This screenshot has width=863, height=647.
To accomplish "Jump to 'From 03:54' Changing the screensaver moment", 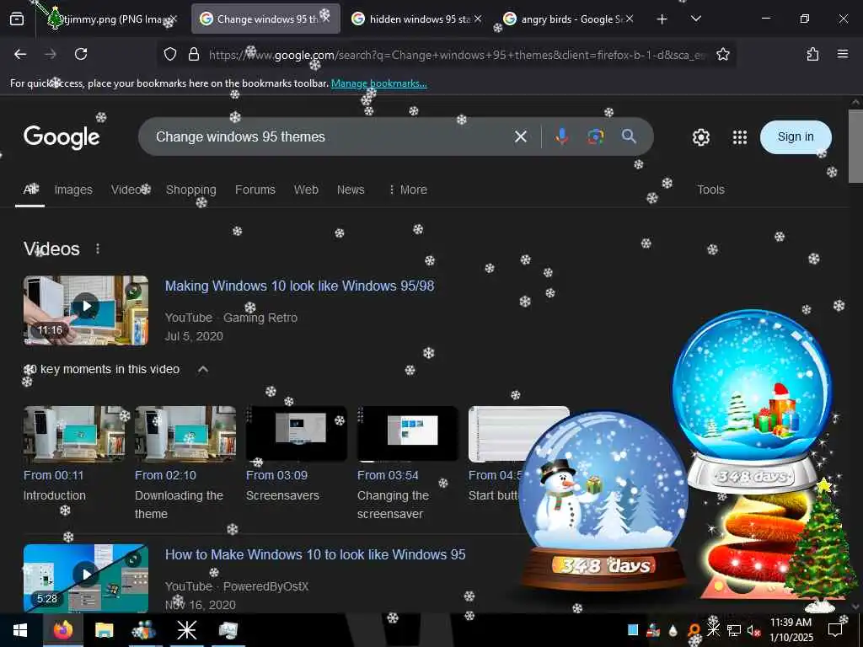I will coord(388,475).
